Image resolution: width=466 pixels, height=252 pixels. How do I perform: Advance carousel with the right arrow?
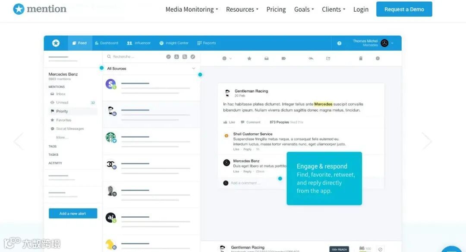[x=427, y=141]
